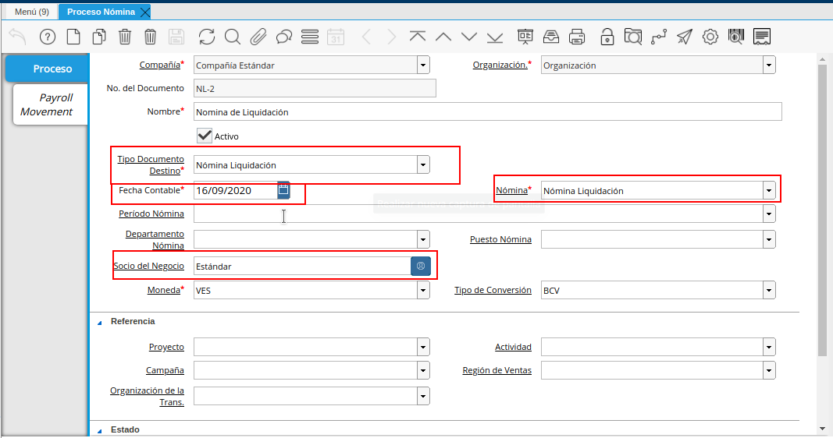Click the Print icon in the toolbar
Viewport: 833px width, 438px height.
(577, 37)
